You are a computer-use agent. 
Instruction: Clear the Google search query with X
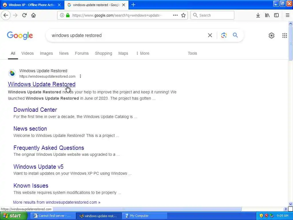[x=210, y=35]
